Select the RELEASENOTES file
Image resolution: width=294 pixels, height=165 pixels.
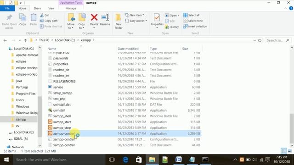(x=64, y=82)
